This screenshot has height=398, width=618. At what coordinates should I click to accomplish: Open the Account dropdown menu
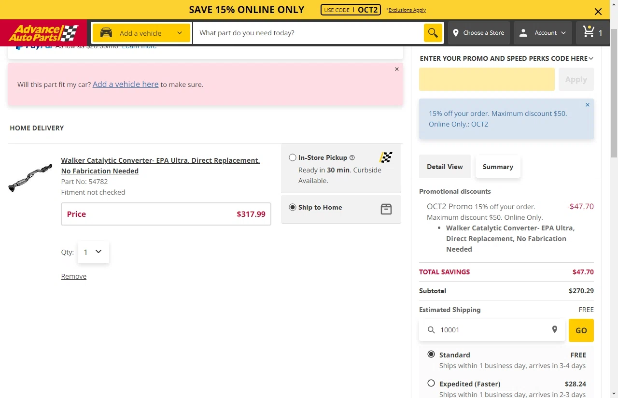(543, 33)
